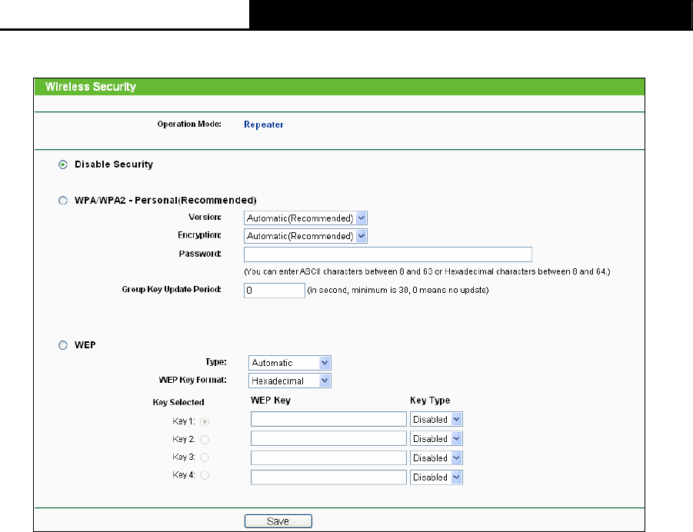This screenshot has width=693, height=532.
Task: Click the ASCII characters password hint text
Action: click(x=427, y=271)
